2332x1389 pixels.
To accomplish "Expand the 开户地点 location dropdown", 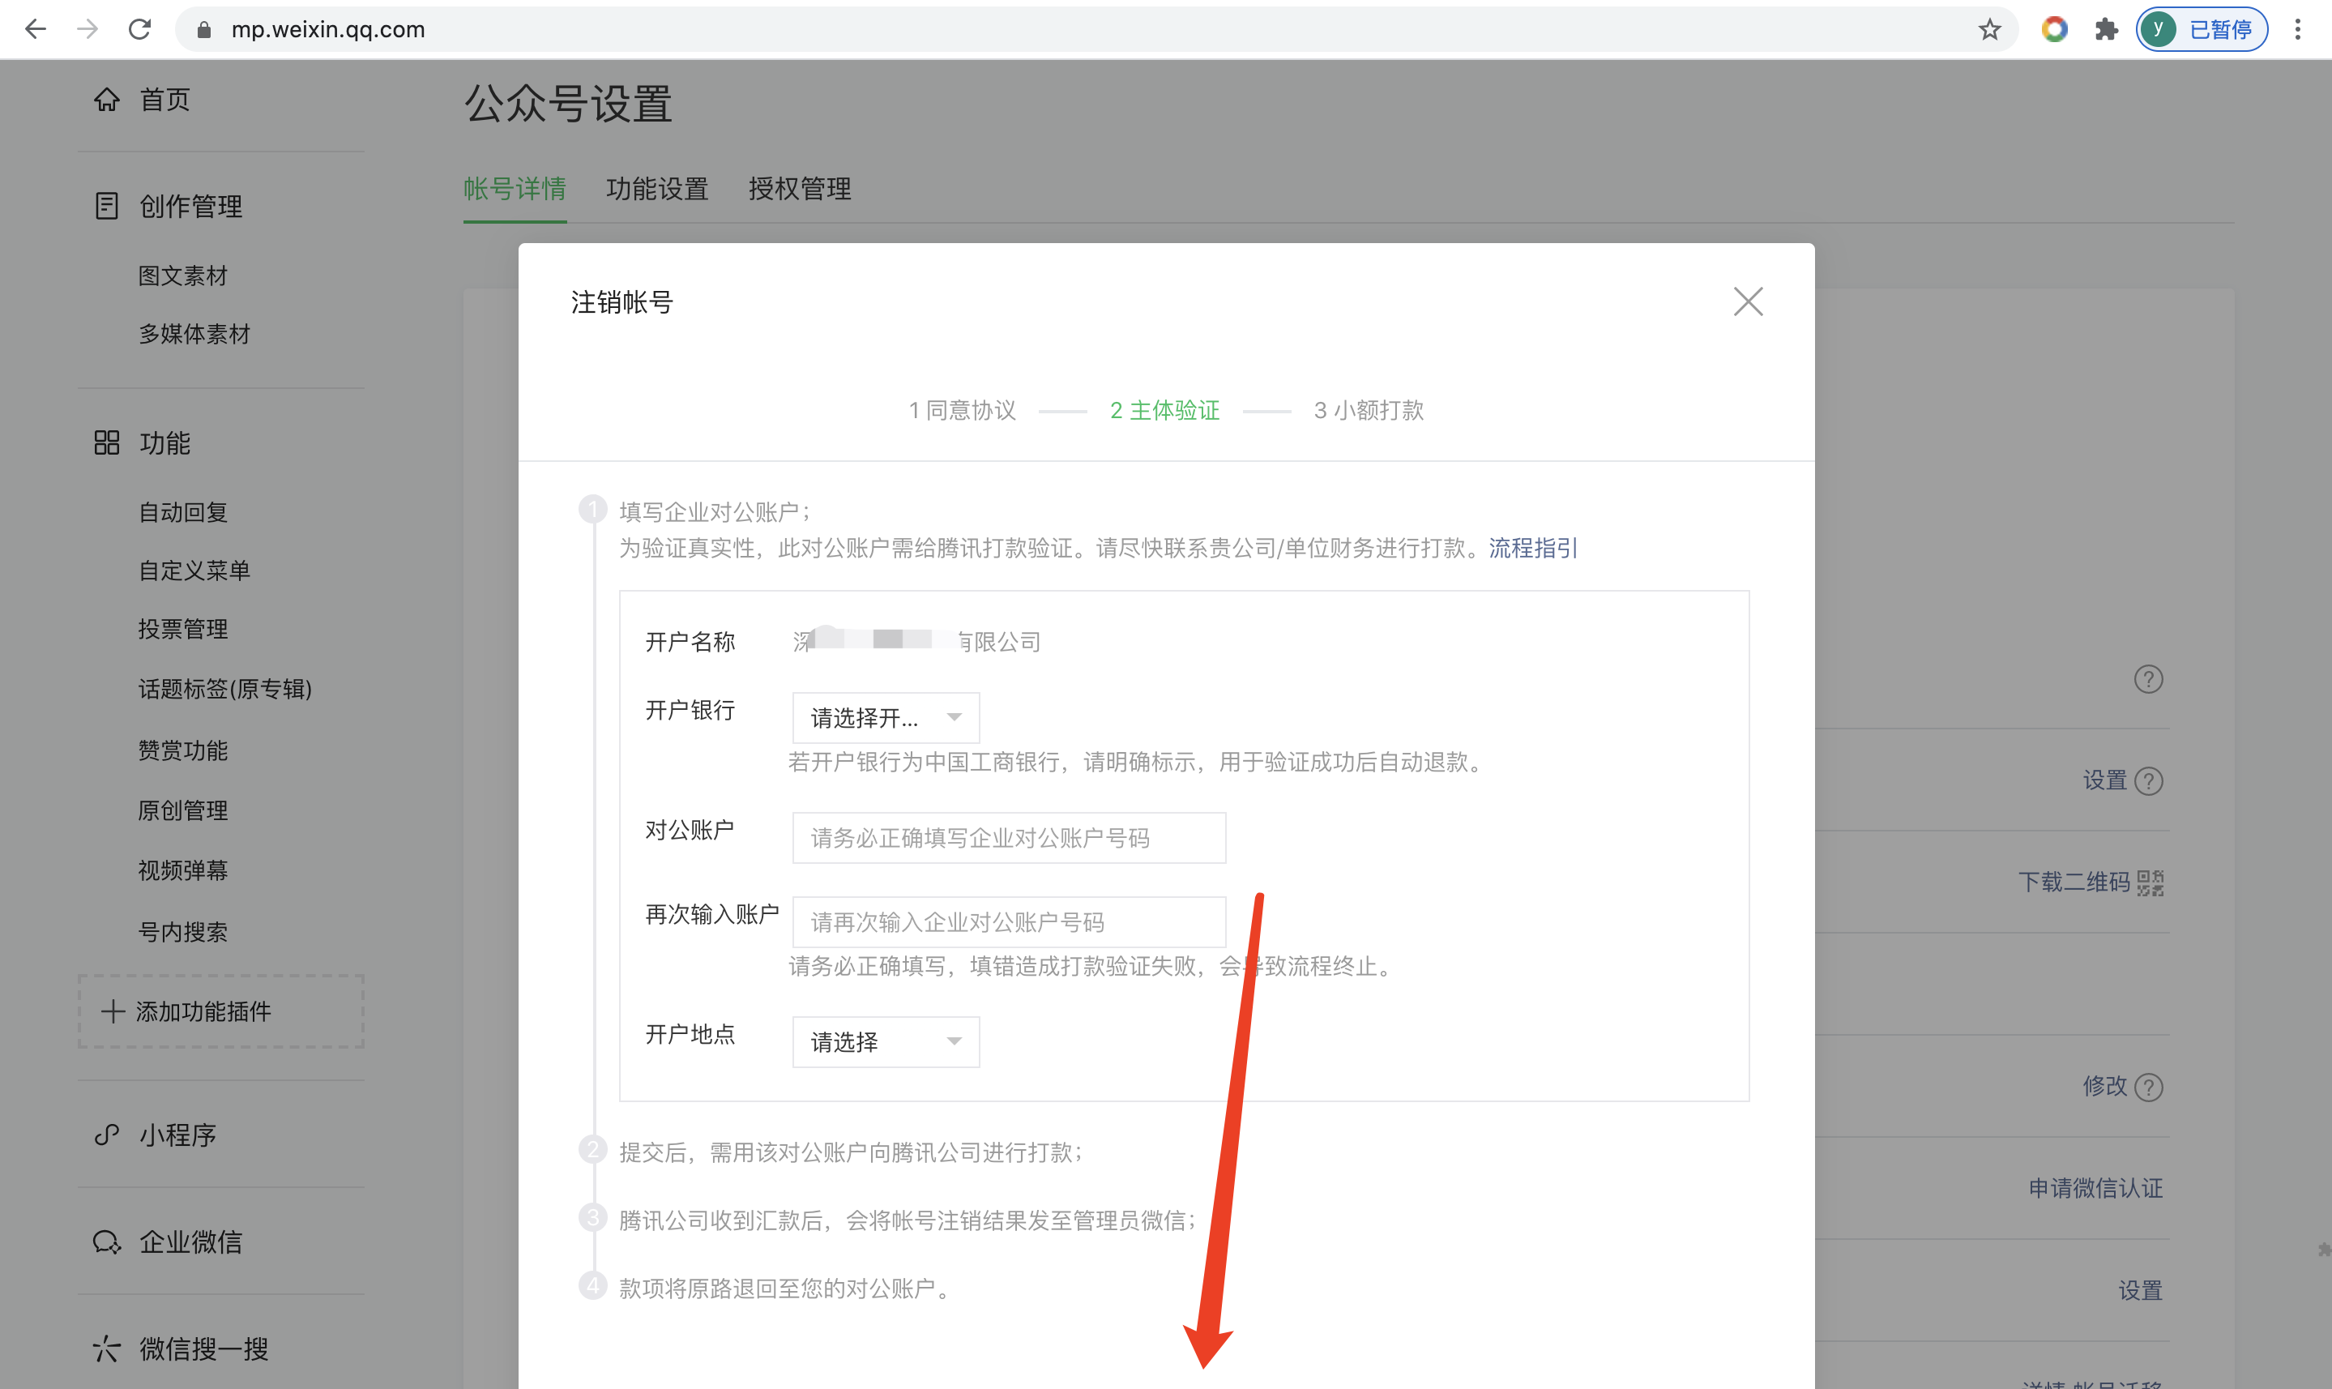I will (x=886, y=1042).
